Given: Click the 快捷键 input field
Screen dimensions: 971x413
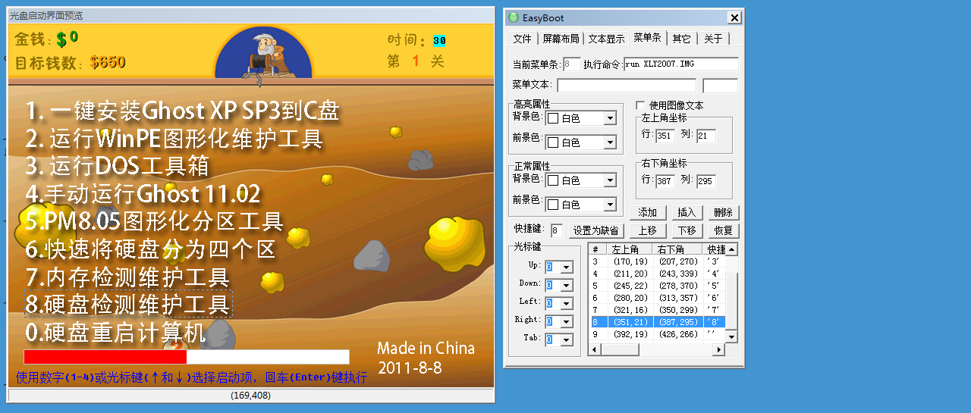Looking at the screenshot, I should tap(557, 230).
